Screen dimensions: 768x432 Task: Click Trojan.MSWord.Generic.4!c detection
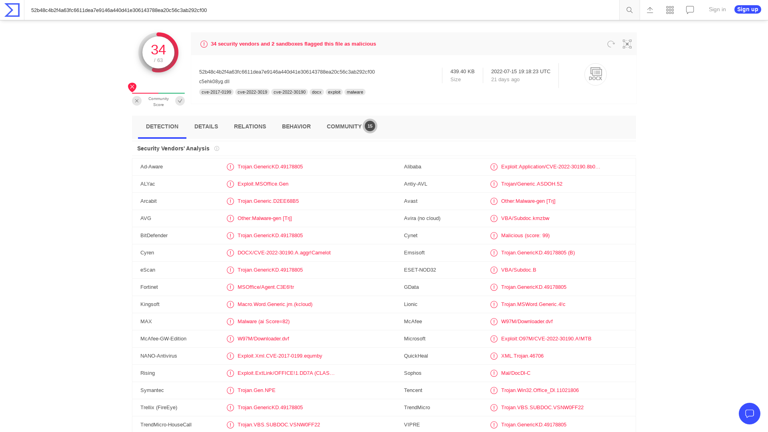pyautogui.click(x=533, y=304)
